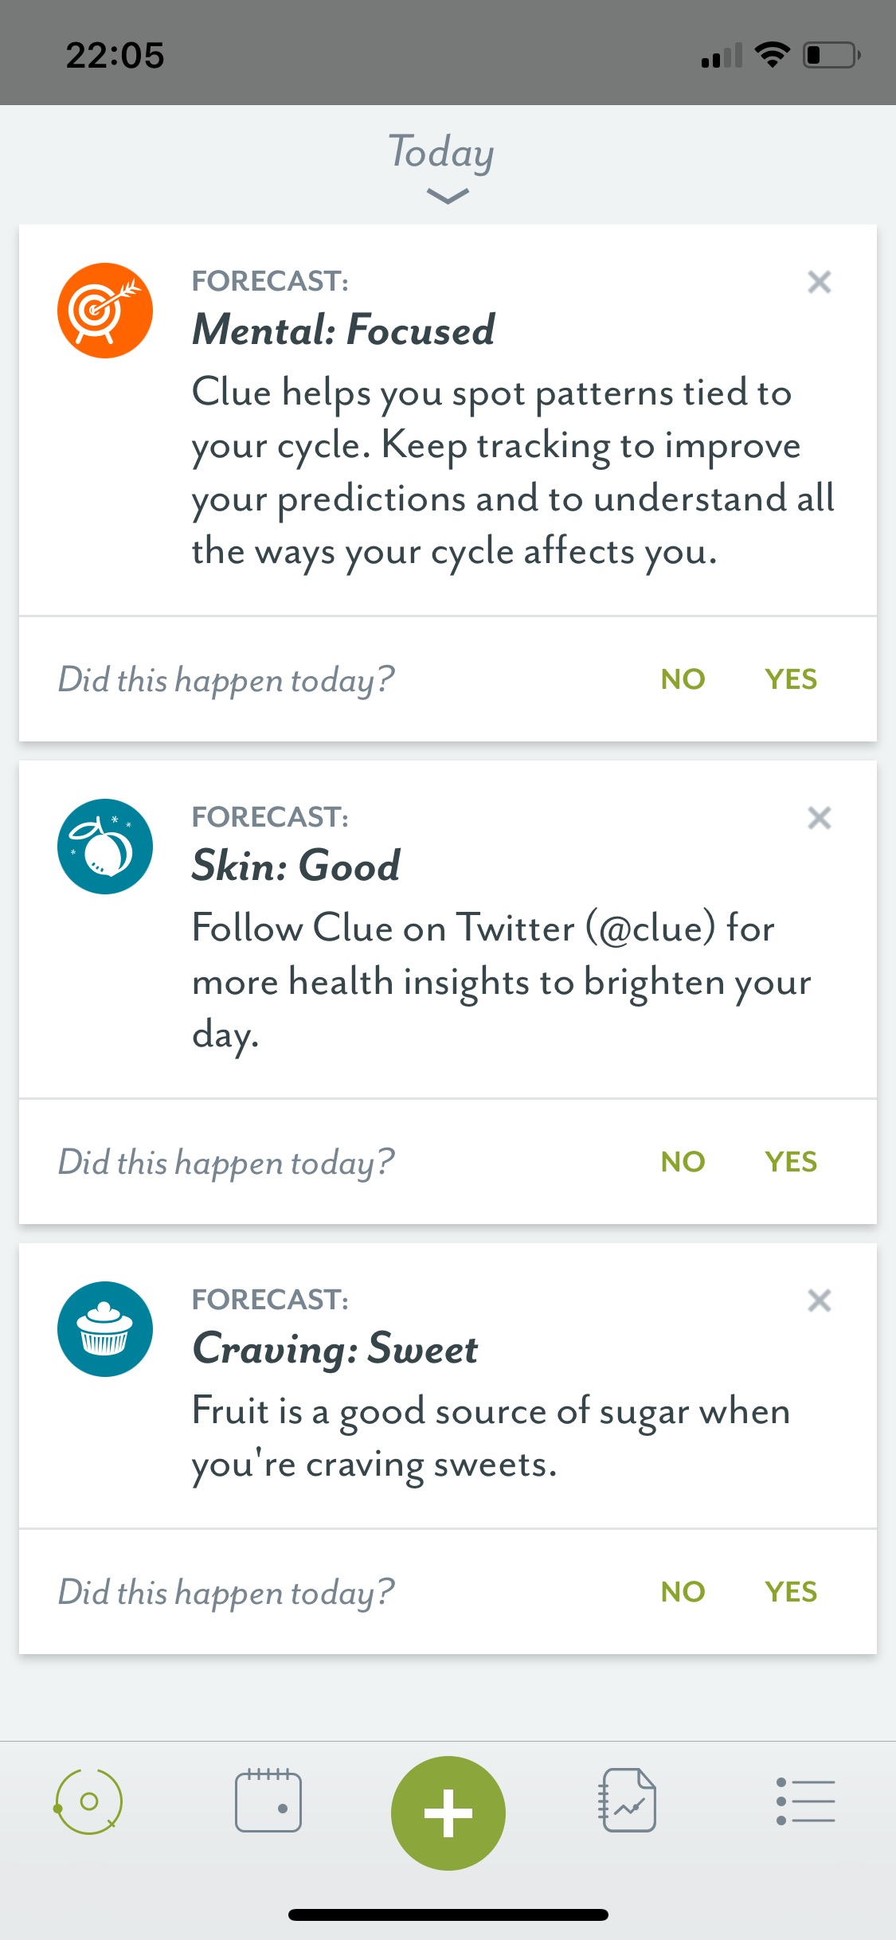Expand the Today chevron below header
The width and height of the screenshot is (896, 1940).
pyautogui.click(x=448, y=196)
